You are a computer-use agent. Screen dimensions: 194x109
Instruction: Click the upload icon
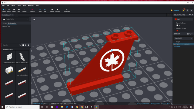coord(192,10)
